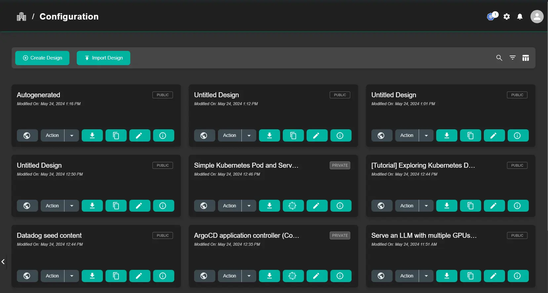Open the settings gear icon
The width and height of the screenshot is (548, 293).
tap(507, 17)
